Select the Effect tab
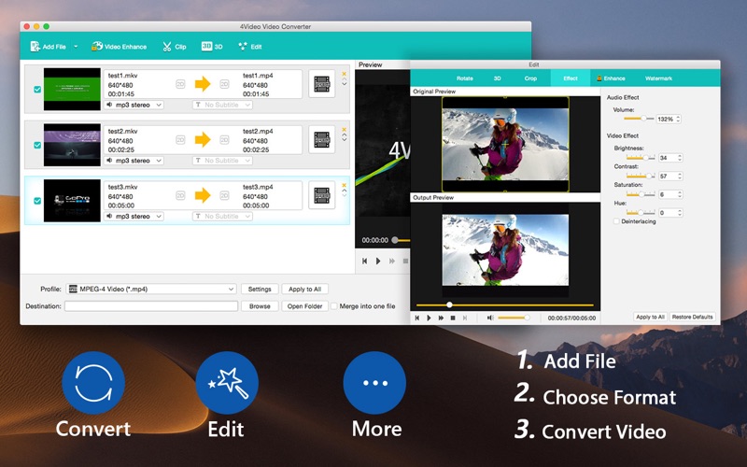The width and height of the screenshot is (747, 467). click(571, 78)
